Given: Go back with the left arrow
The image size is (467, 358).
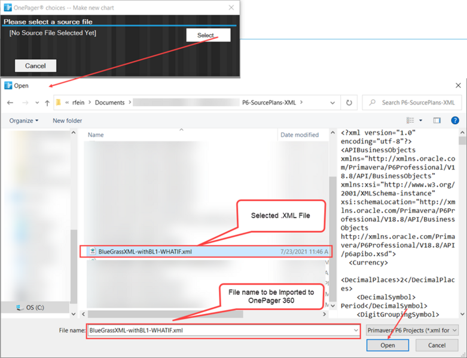Looking at the screenshot, I should click(10, 103).
